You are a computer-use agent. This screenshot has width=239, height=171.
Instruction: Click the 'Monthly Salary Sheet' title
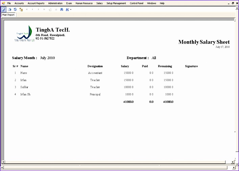tap(204, 42)
